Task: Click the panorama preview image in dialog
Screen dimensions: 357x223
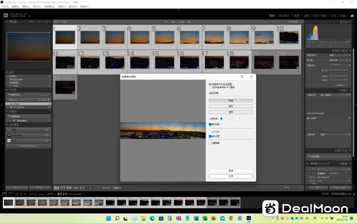Action: coord(163,131)
